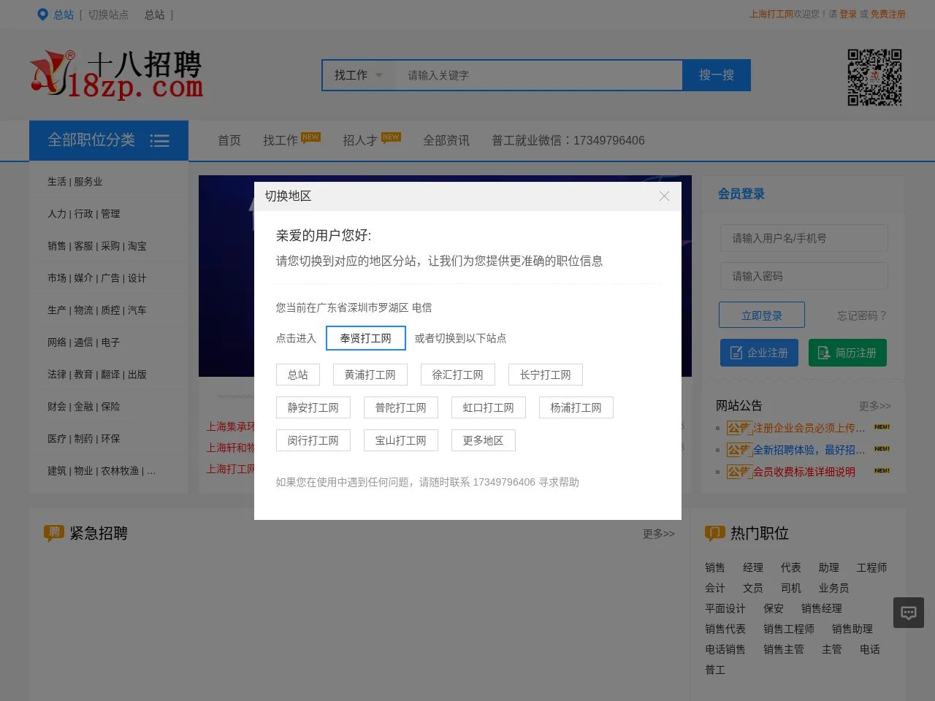This screenshot has width=935, height=701.
Task: Open notice 注册企业会员必须上传
Action: coord(809,428)
